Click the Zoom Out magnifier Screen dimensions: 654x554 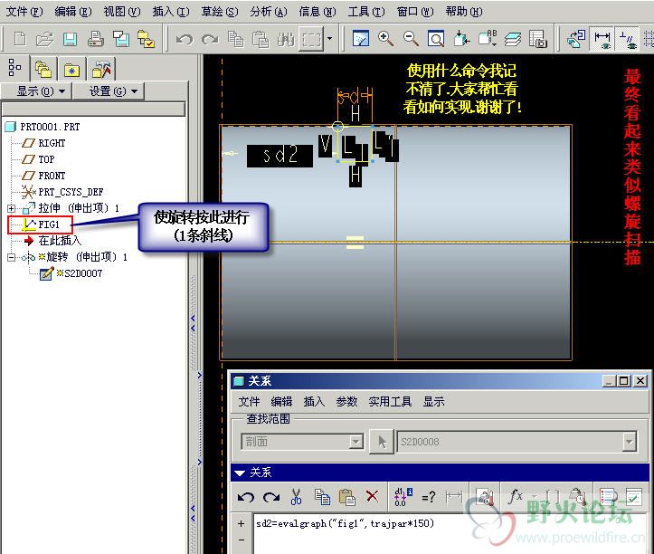coord(411,38)
